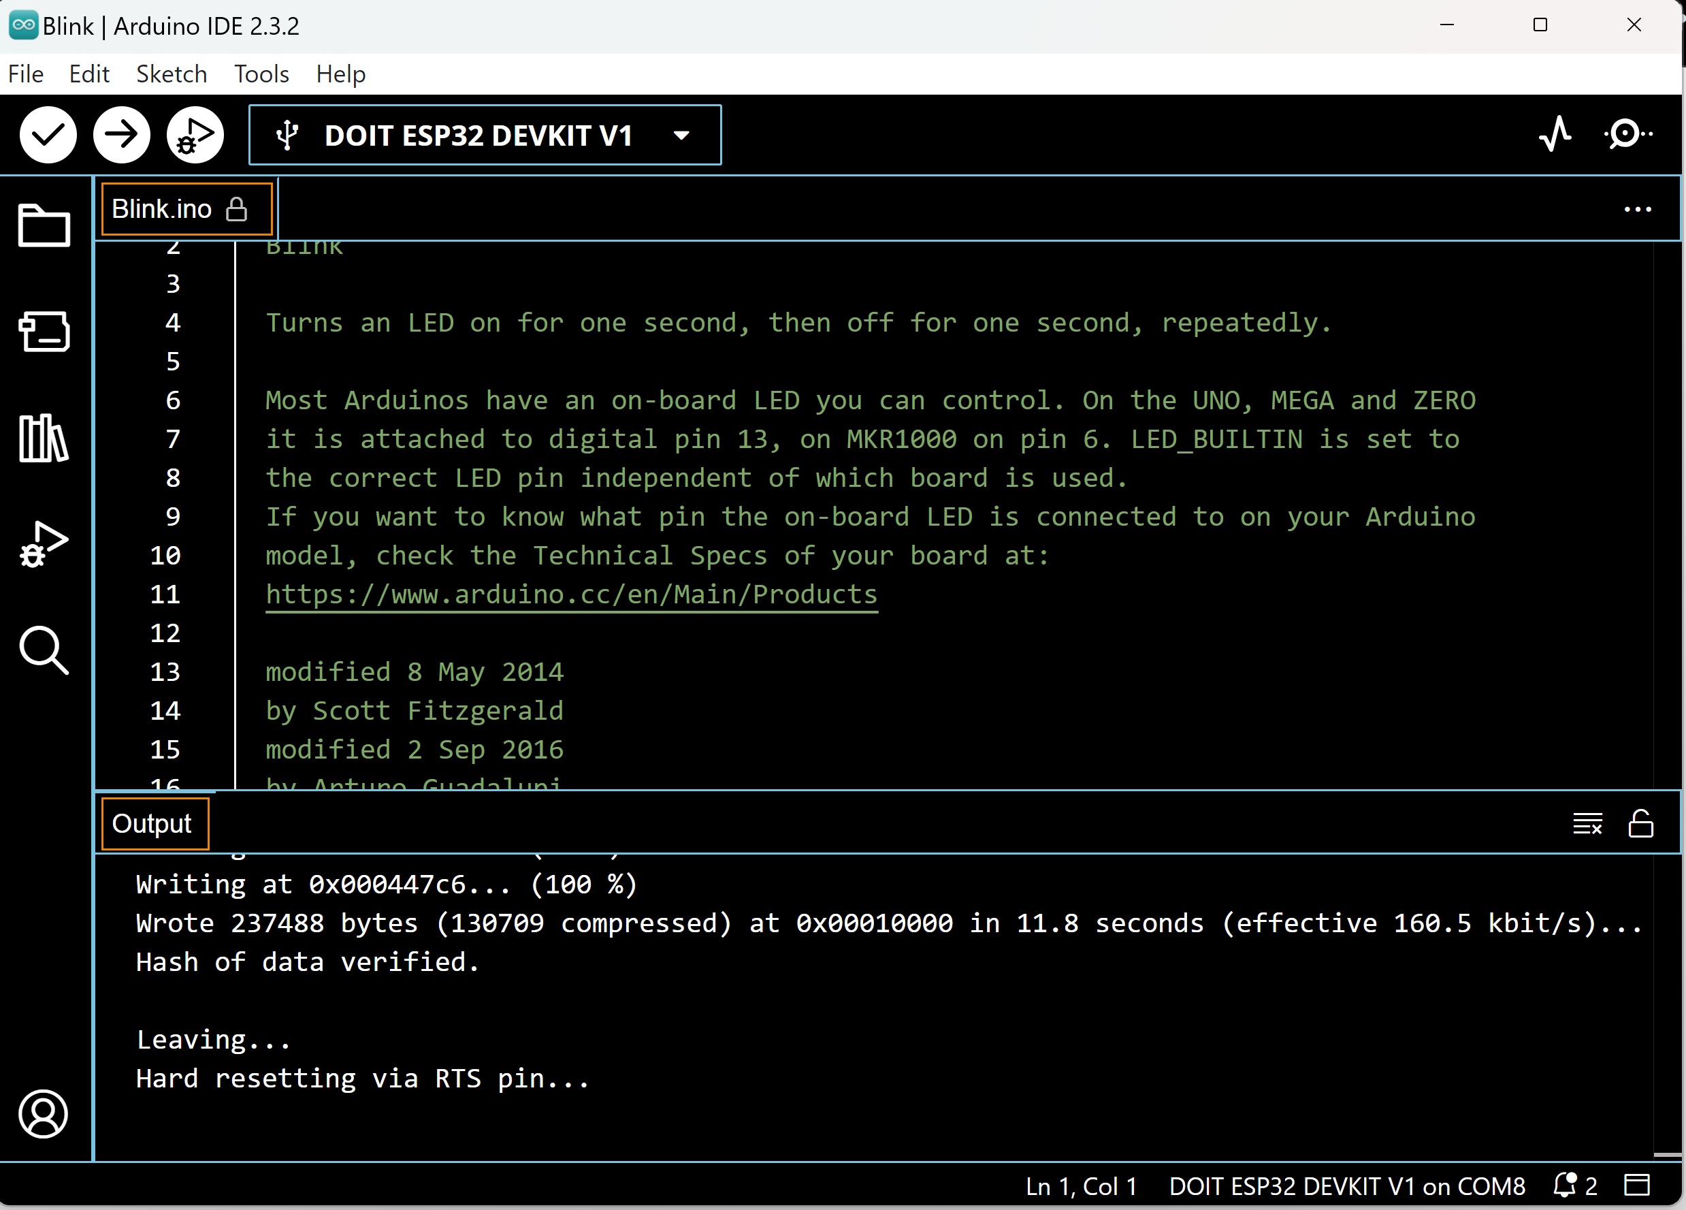Open the account profile icon

coord(43,1113)
